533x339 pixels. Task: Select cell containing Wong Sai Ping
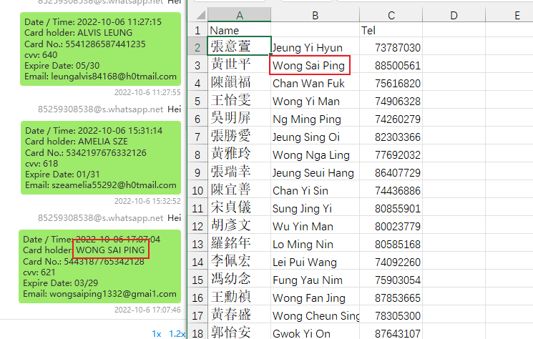tap(308, 66)
